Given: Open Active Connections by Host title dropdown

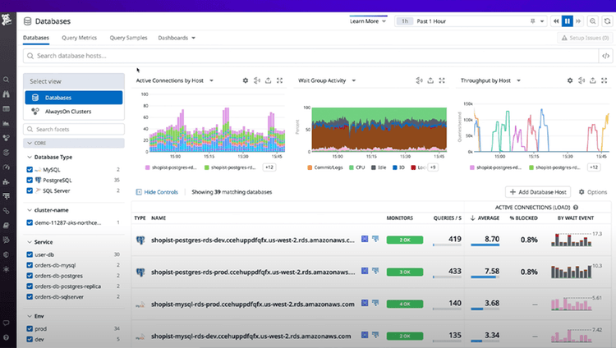Looking at the screenshot, I should [x=211, y=80].
